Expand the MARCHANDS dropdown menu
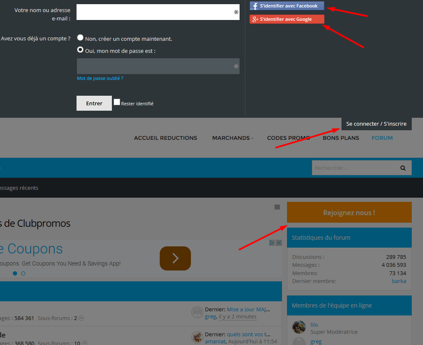This screenshot has width=423, height=345. (233, 138)
